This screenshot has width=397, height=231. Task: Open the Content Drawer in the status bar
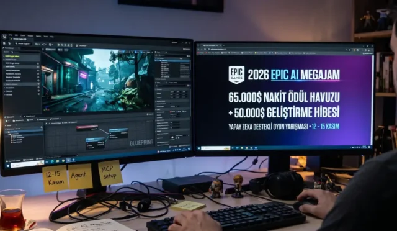pos(13,161)
